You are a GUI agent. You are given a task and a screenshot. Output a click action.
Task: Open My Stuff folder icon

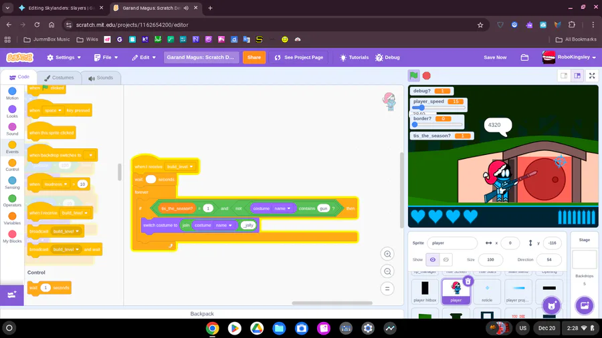(x=524, y=57)
